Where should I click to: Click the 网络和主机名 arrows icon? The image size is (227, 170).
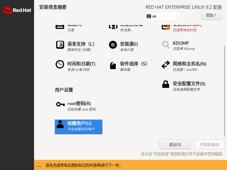[x=166, y=65]
